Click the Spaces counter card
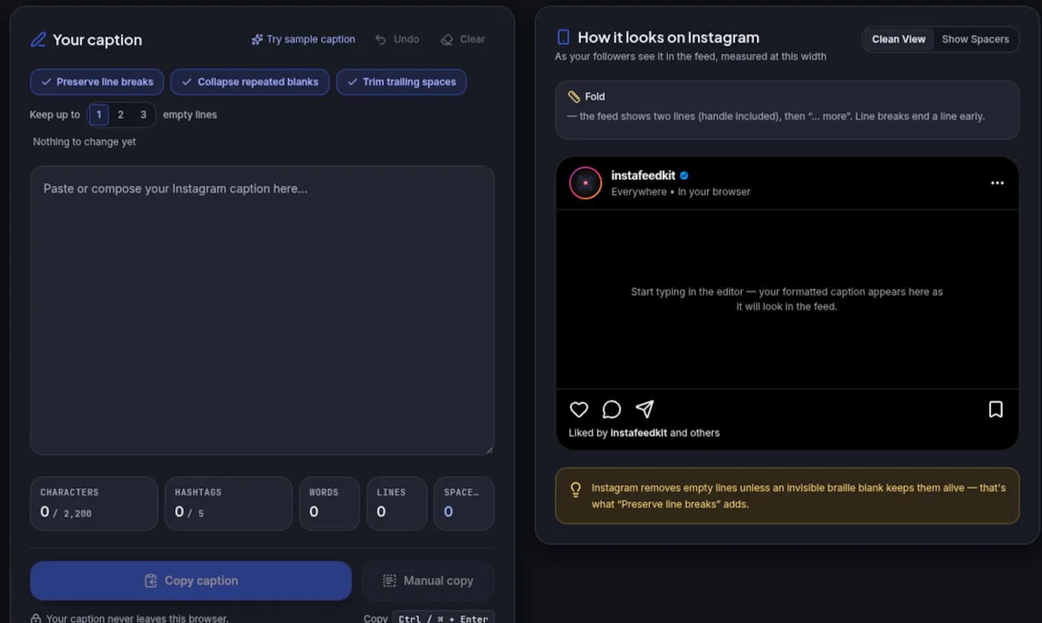Screen dimensions: 1042x623 point(464,503)
